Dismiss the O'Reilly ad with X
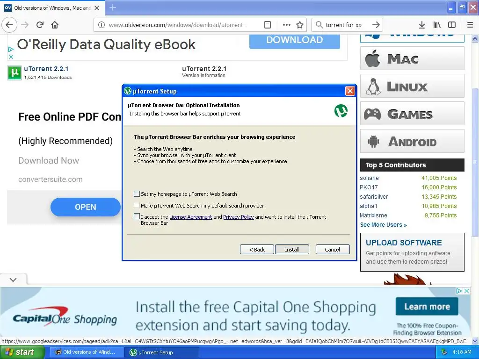 tap(11, 57)
